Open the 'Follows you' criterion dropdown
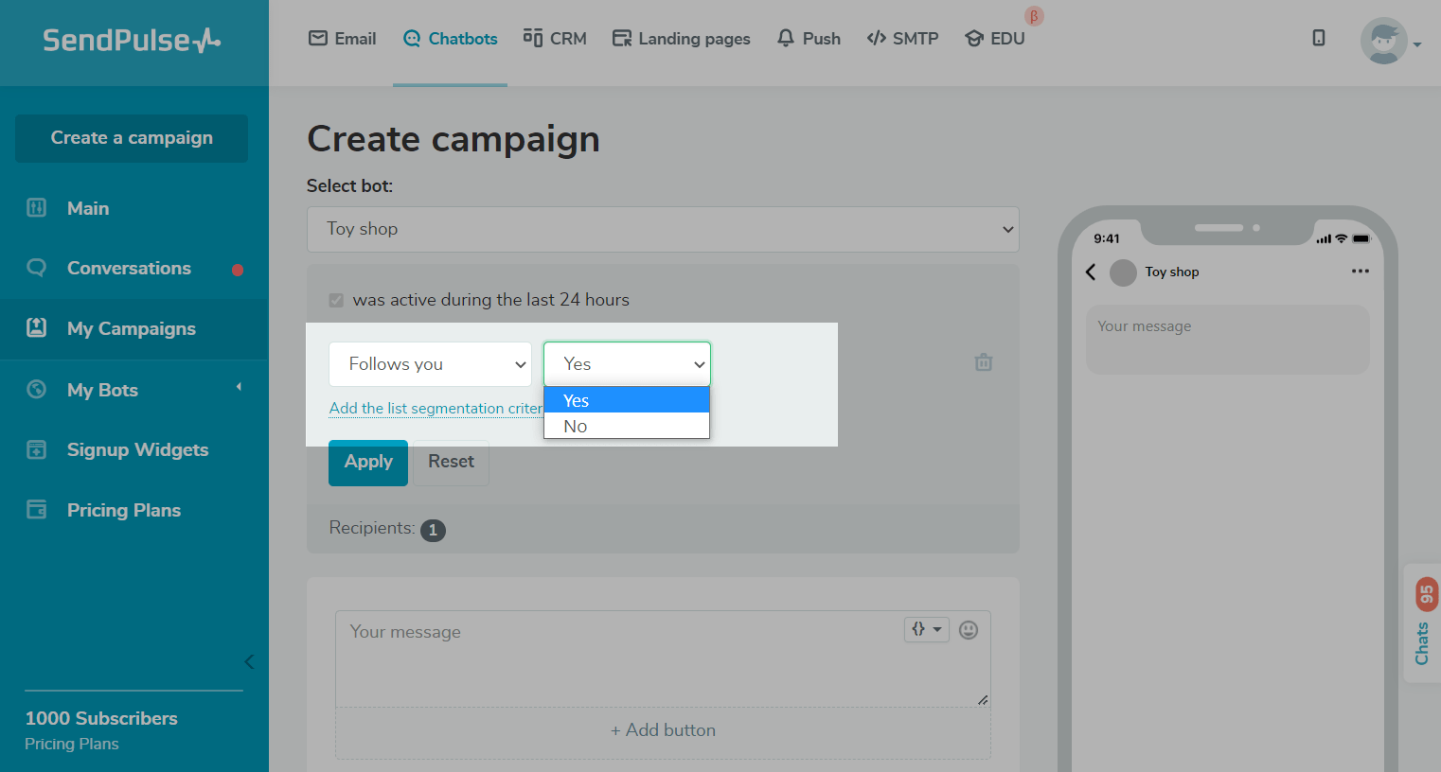Screen dimensions: 1441x772 coord(430,364)
